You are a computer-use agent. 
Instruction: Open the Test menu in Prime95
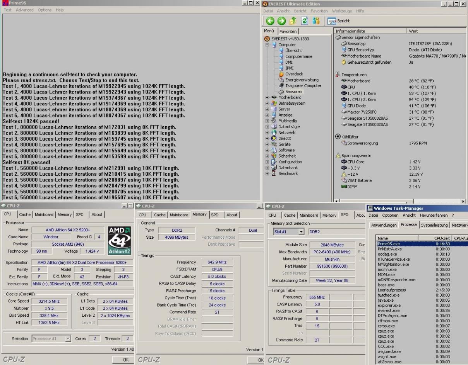tap(8, 10)
